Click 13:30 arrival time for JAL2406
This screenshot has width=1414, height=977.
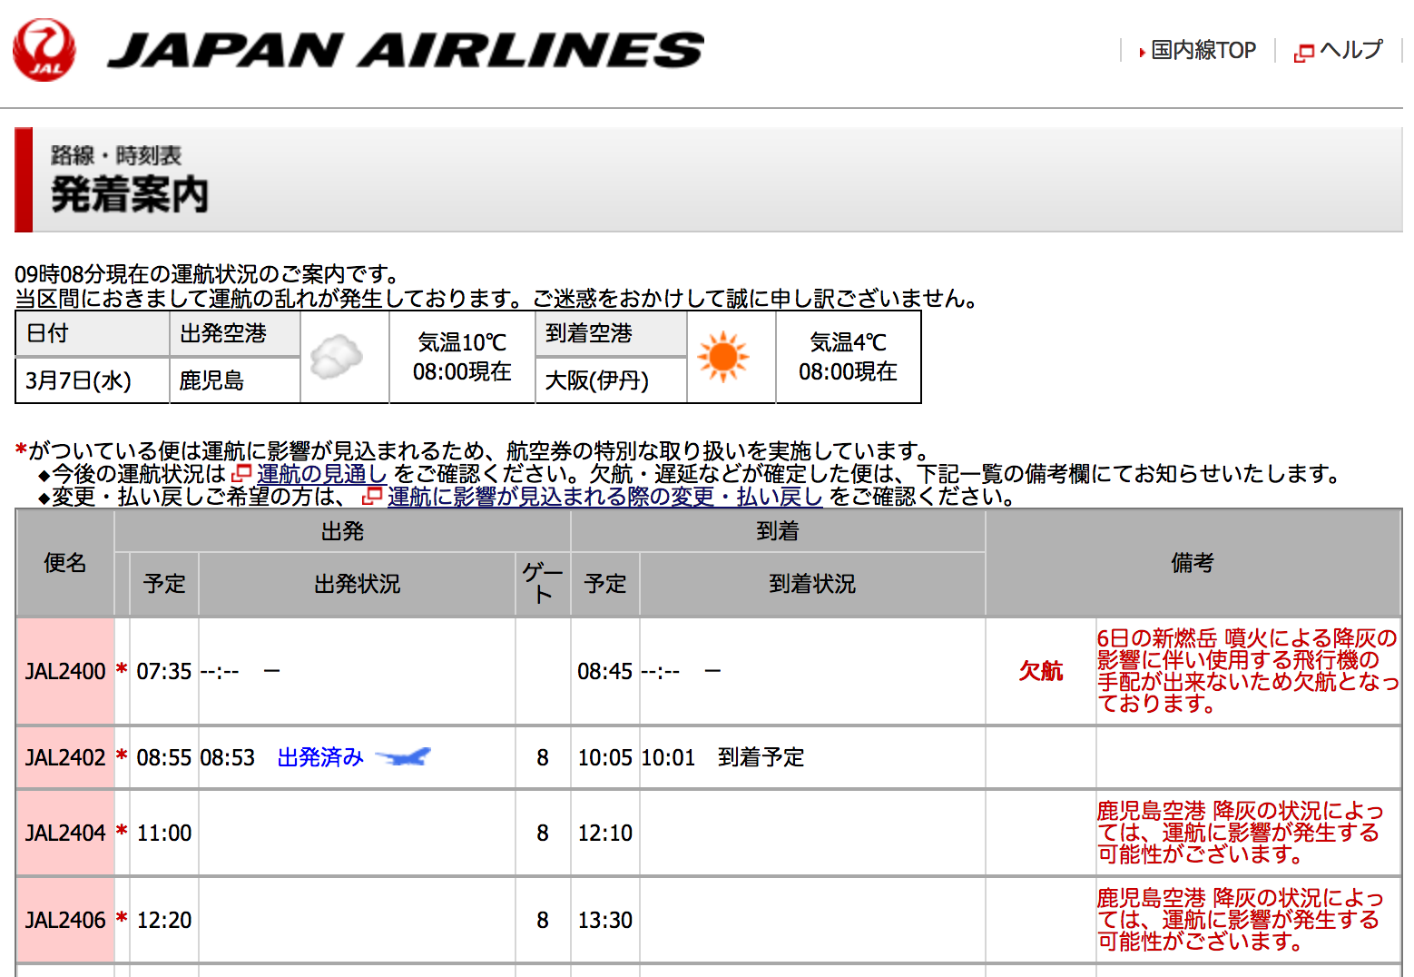605,920
